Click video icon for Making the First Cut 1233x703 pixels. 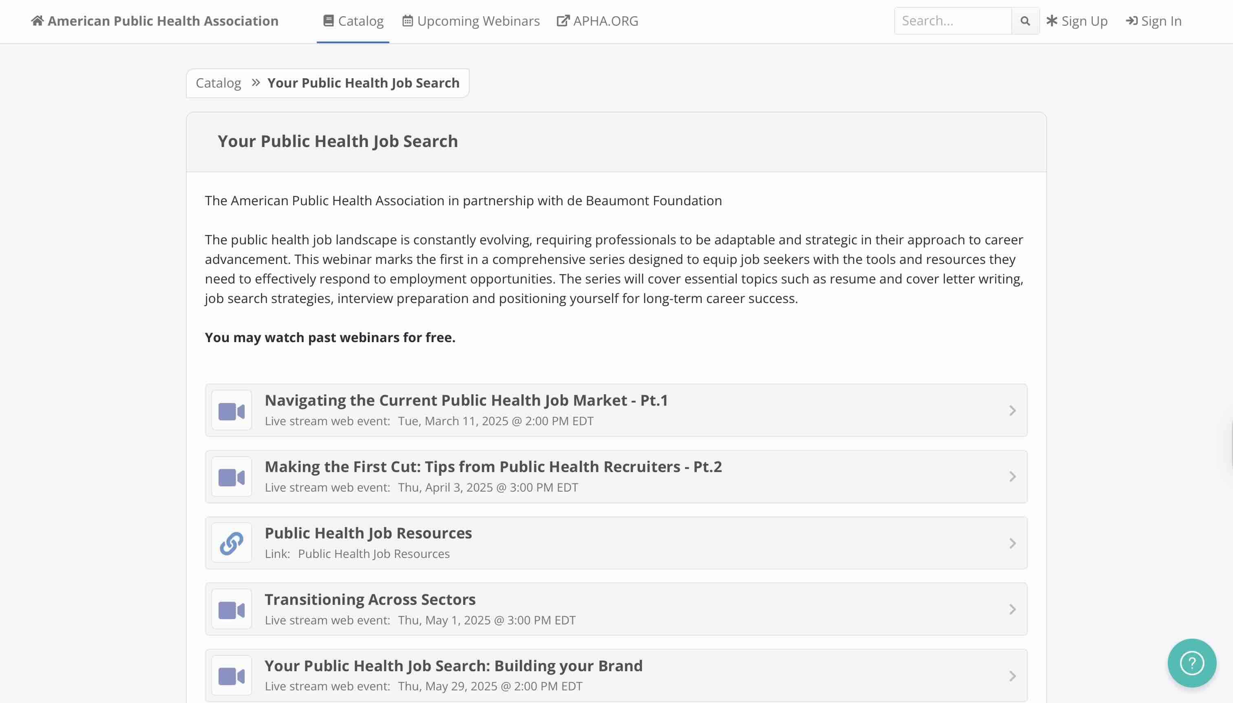[x=232, y=477]
